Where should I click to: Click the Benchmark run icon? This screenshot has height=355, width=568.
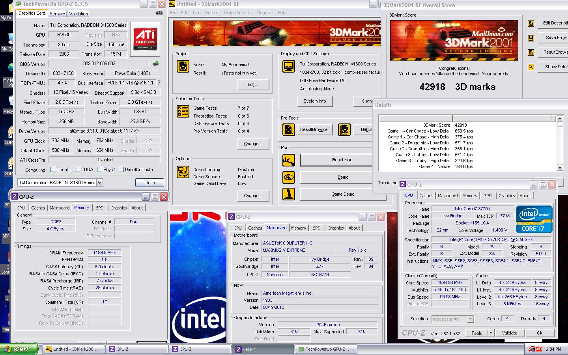(289, 160)
